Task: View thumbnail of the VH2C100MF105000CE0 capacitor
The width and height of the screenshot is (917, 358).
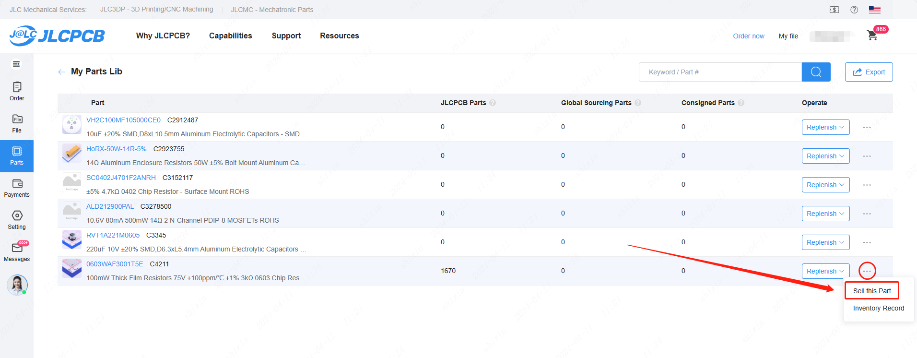Action: click(72, 125)
